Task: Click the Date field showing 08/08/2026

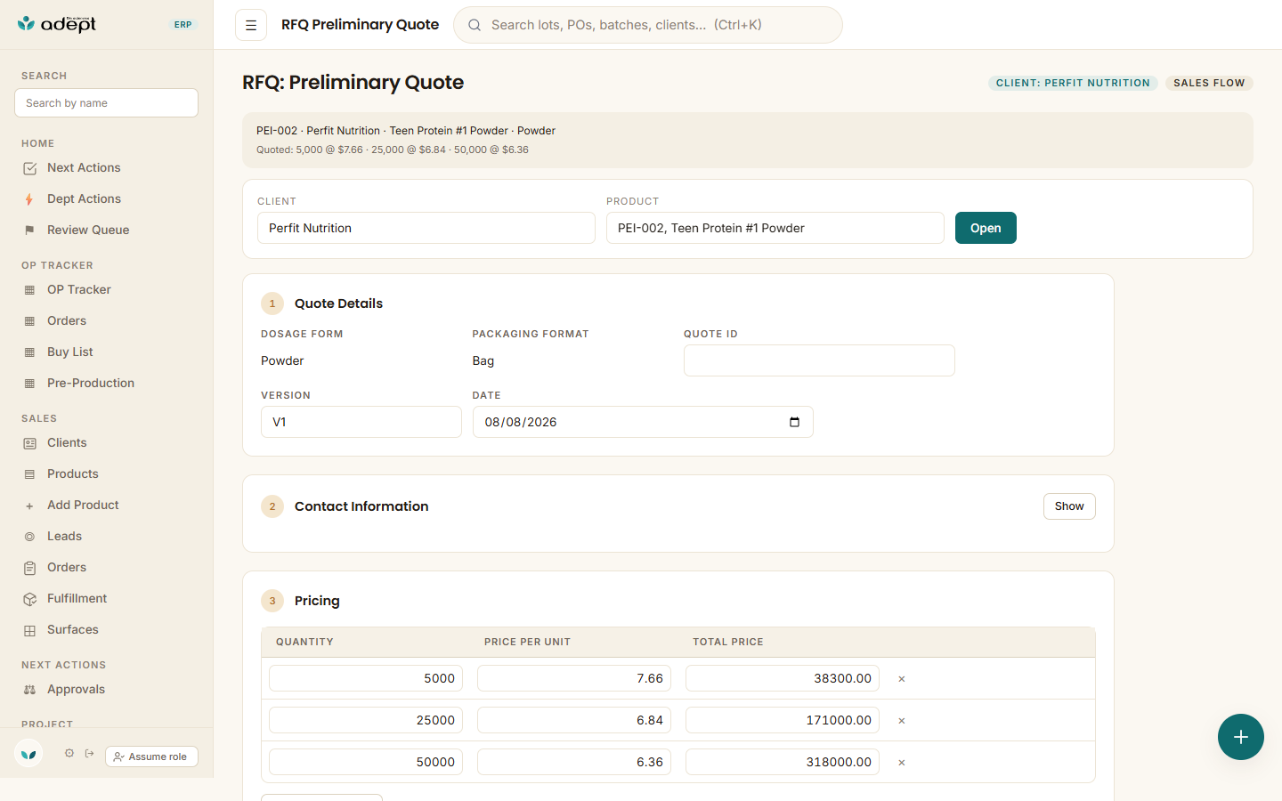Action: (643, 422)
